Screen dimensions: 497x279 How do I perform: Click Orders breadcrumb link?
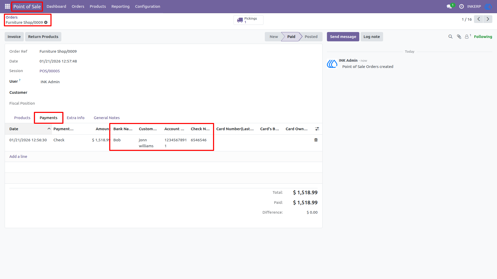pyautogui.click(x=12, y=17)
